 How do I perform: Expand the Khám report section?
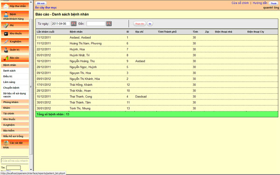[x=15, y=108]
